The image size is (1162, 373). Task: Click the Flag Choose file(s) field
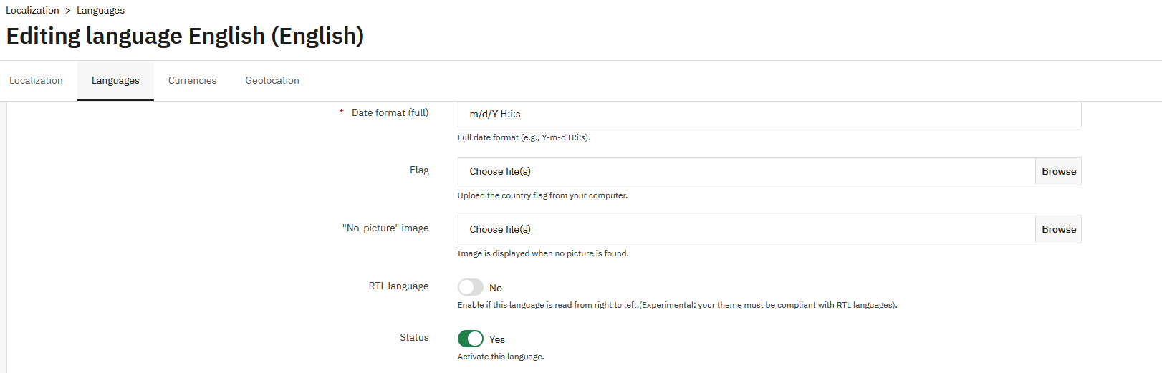(x=746, y=171)
